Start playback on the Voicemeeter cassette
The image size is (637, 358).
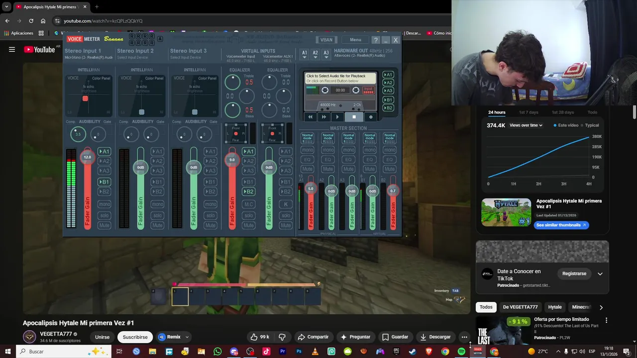[x=337, y=117]
